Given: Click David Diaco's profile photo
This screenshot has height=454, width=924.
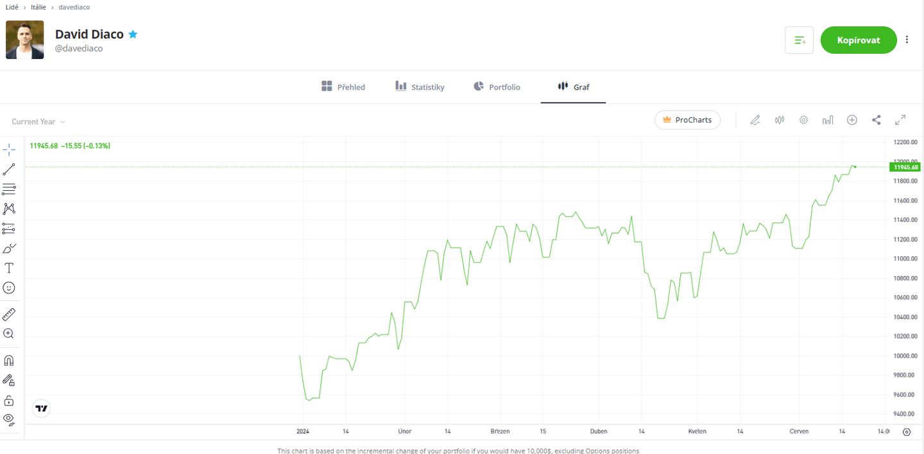Looking at the screenshot, I should tap(25, 40).
